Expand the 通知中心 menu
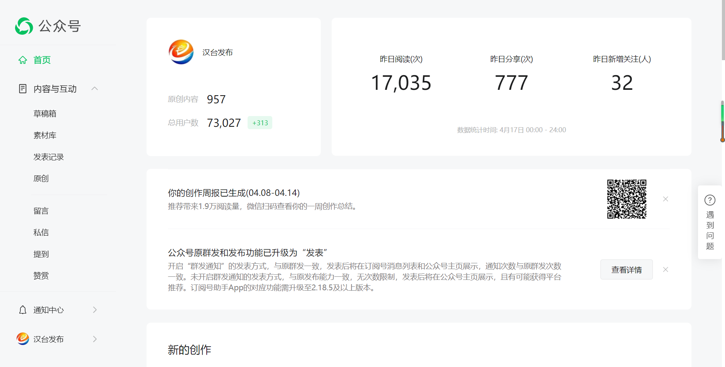This screenshot has width=725, height=367. (94, 310)
